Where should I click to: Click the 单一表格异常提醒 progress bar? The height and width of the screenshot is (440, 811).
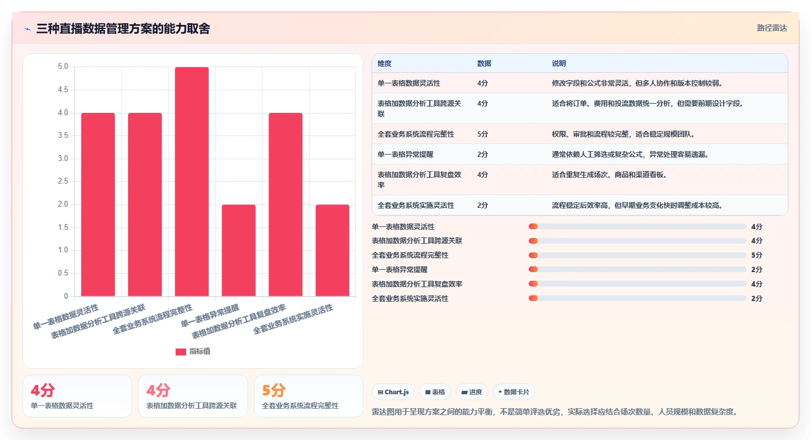(638, 270)
